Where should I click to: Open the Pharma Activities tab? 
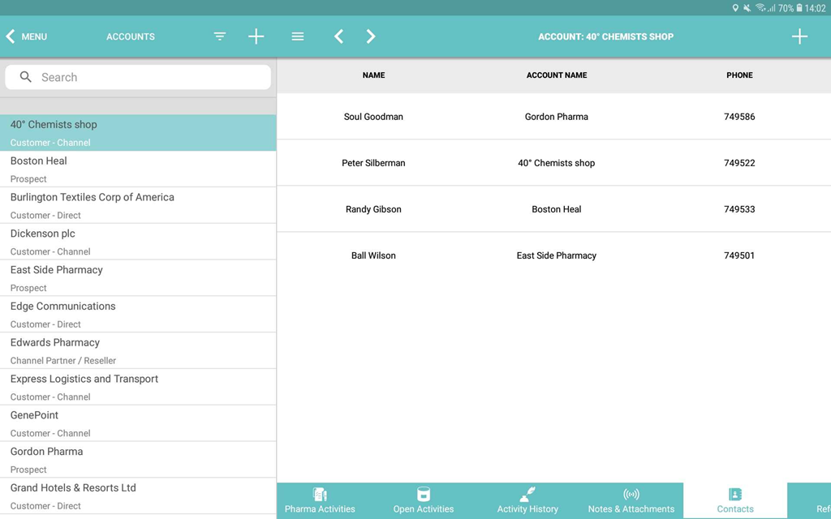[x=320, y=500]
